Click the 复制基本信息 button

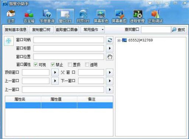point(16,30)
